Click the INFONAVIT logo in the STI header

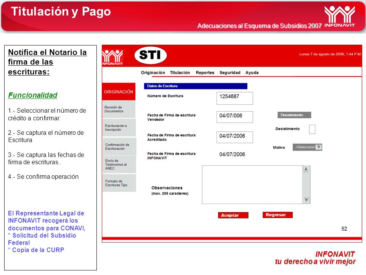click(x=112, y=57)
